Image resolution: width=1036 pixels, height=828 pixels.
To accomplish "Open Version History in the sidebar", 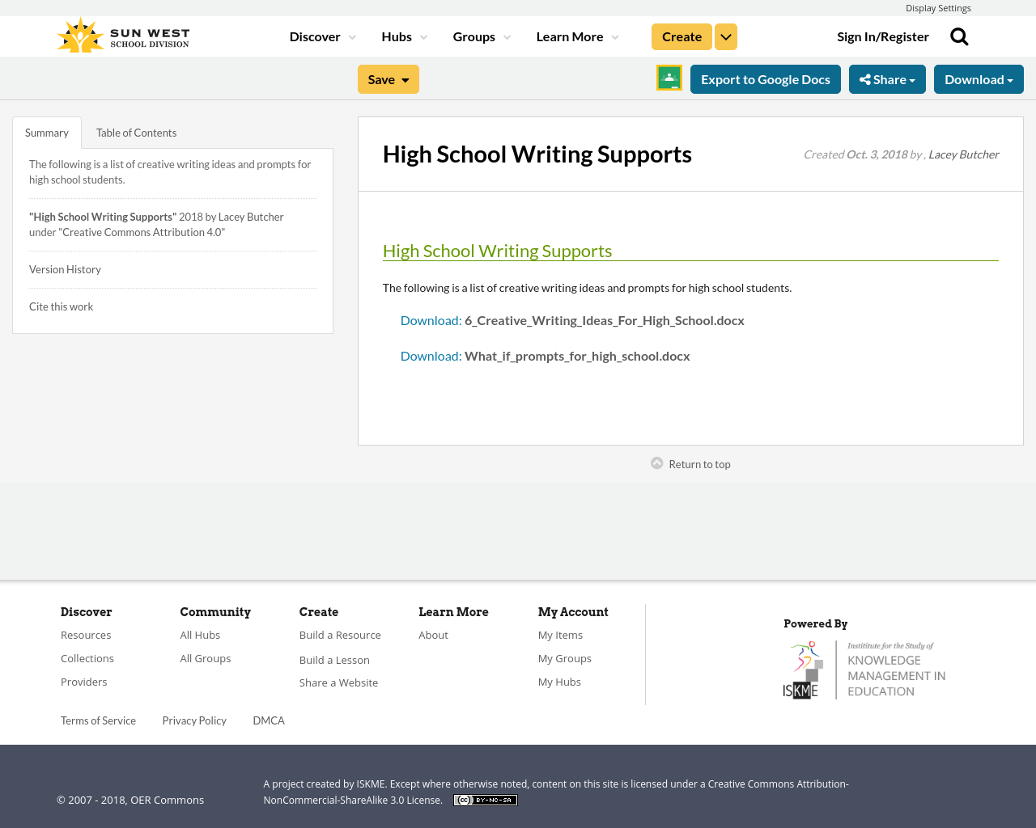I will (65, 269).
